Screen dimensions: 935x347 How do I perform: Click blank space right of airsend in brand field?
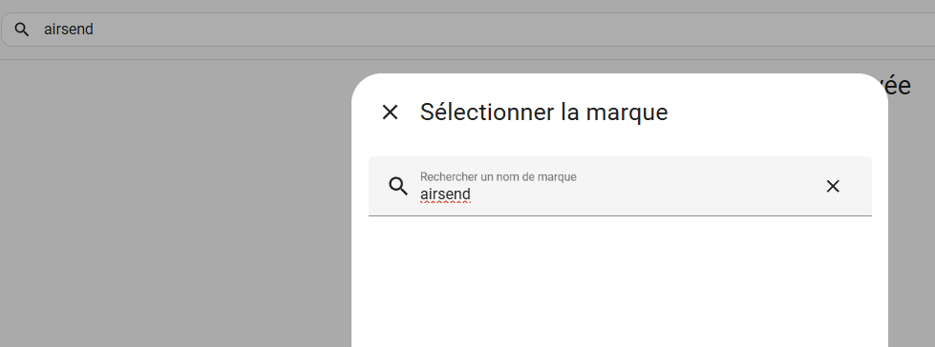(644, 194)
